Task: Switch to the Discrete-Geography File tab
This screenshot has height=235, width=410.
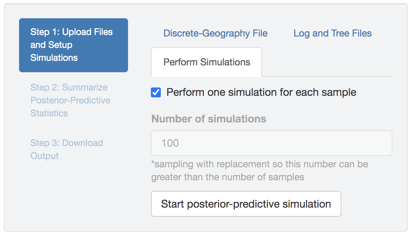Action: click(x=215, y=33)
